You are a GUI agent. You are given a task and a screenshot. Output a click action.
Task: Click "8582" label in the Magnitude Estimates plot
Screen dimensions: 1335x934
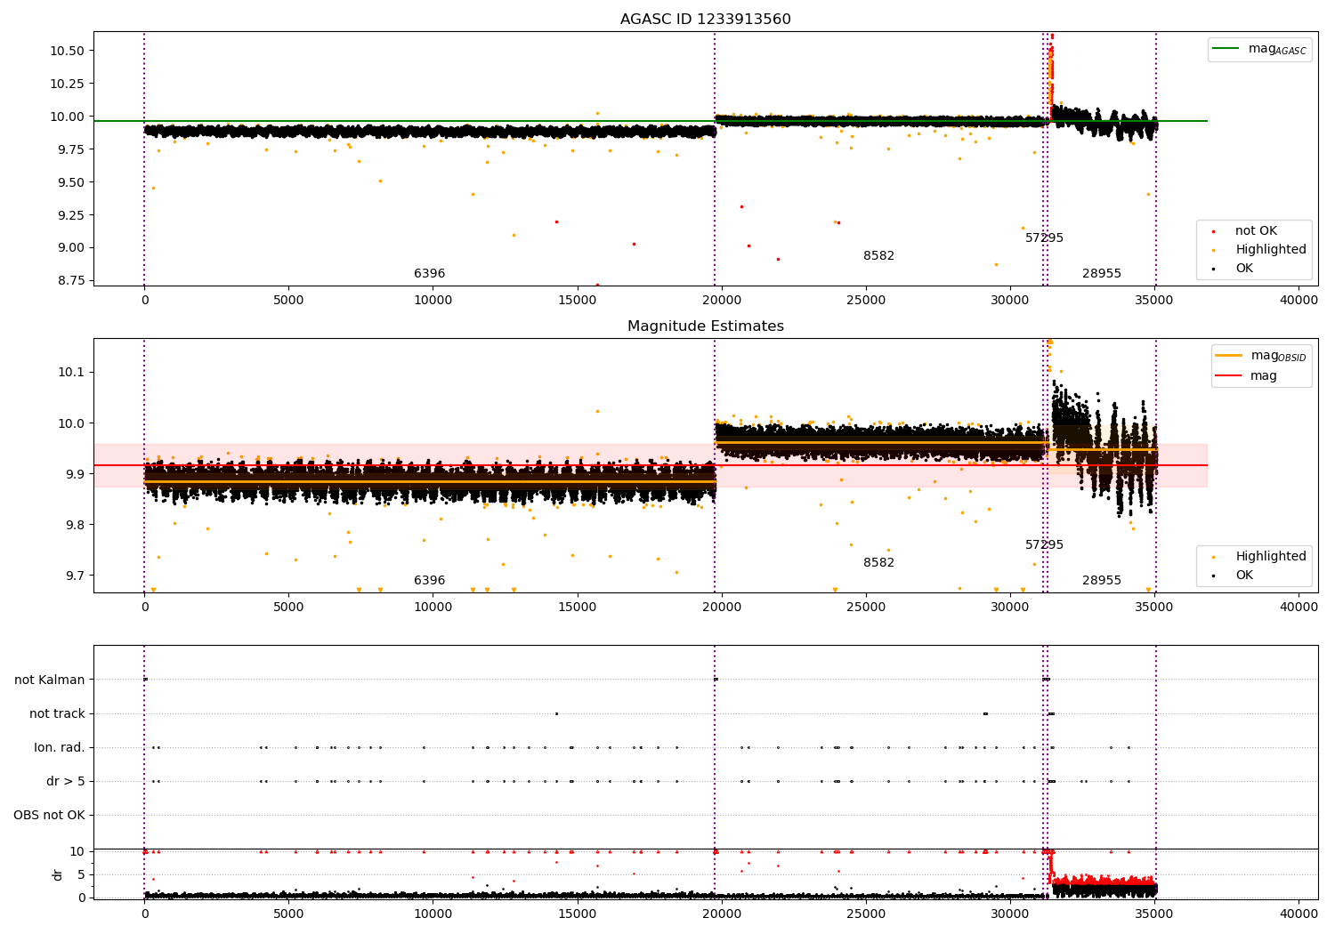tap(878, 563)
